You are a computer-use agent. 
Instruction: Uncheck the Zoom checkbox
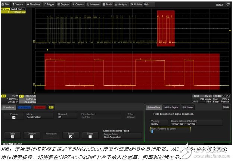click(71, 136)
